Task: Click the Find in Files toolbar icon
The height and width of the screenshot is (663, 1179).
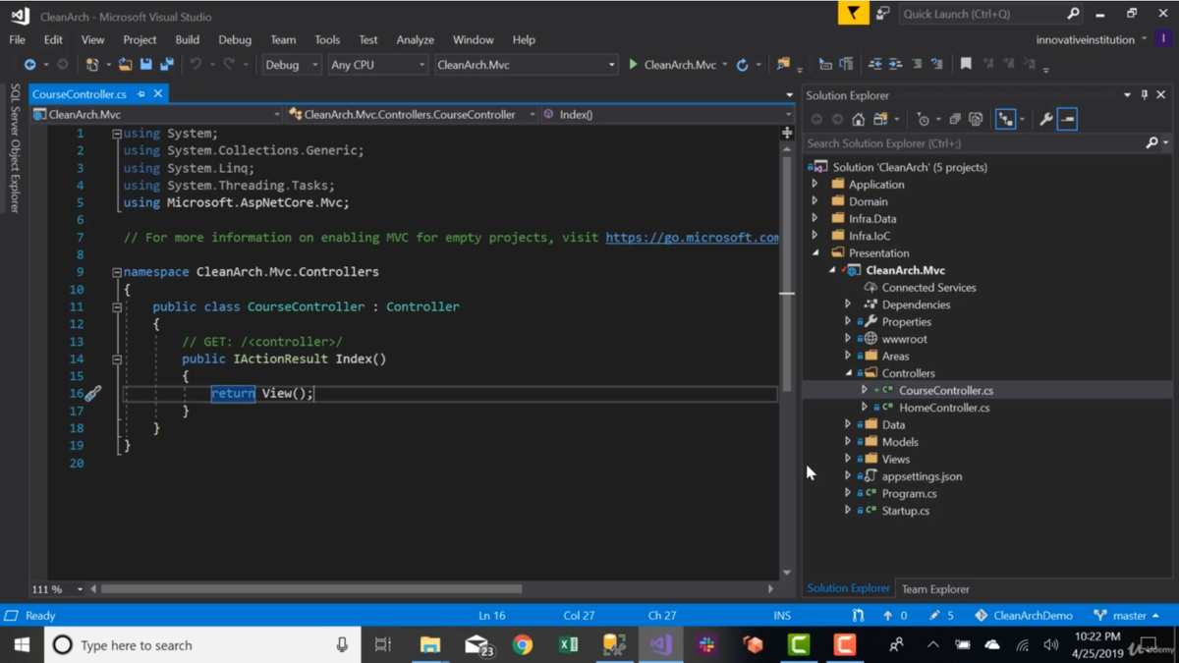Action: (783, 65)
